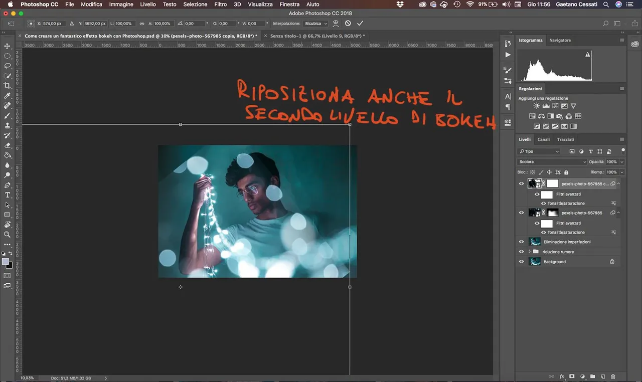This screenshot has width=642, height=382.
Task: Click the foreground color swatch
Action: point(6,262)
